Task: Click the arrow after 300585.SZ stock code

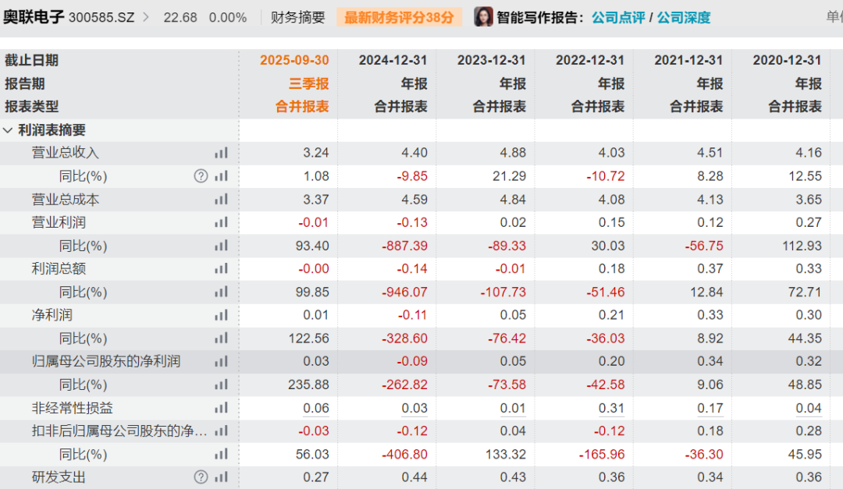Action: point(146,18)
